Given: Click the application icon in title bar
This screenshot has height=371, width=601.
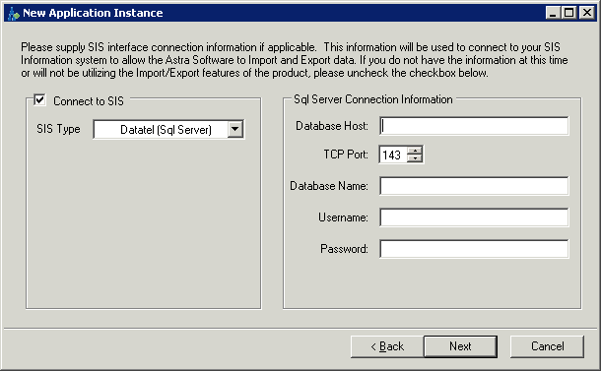Looking at the screenshot, I should [14, 14].
